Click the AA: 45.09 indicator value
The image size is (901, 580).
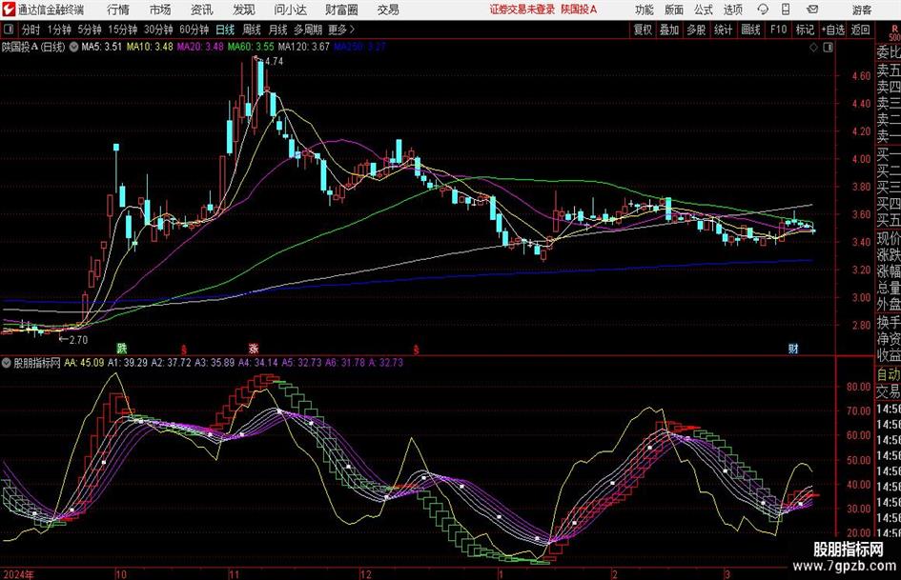tap(84, 363)
